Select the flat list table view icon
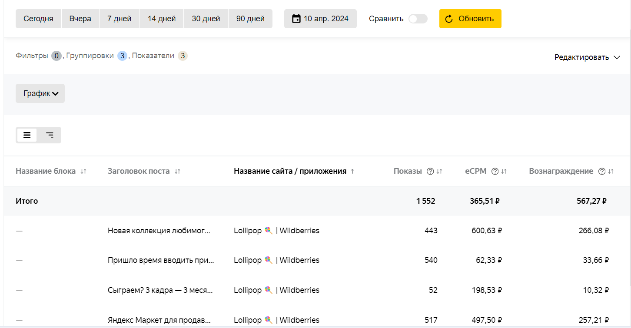The width and height of the screenshot is (631, 328). pyautogui.click(x=27, y=135)
